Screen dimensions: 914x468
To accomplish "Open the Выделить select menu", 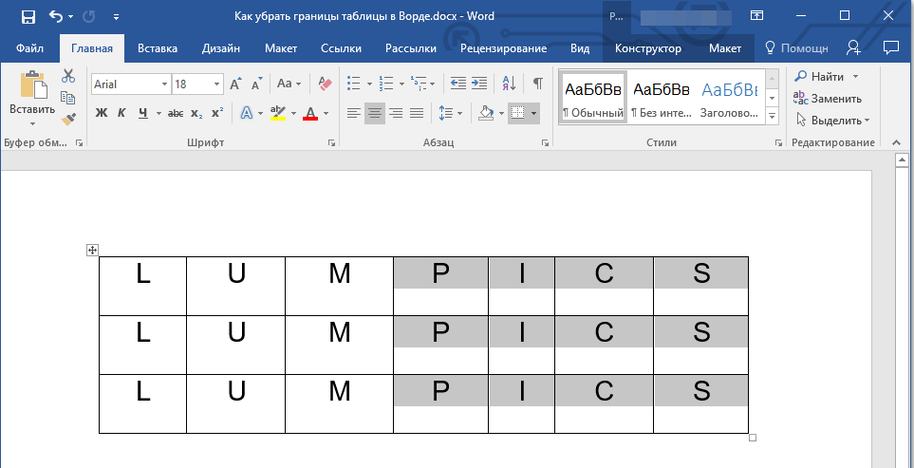I will pos(832,121).
